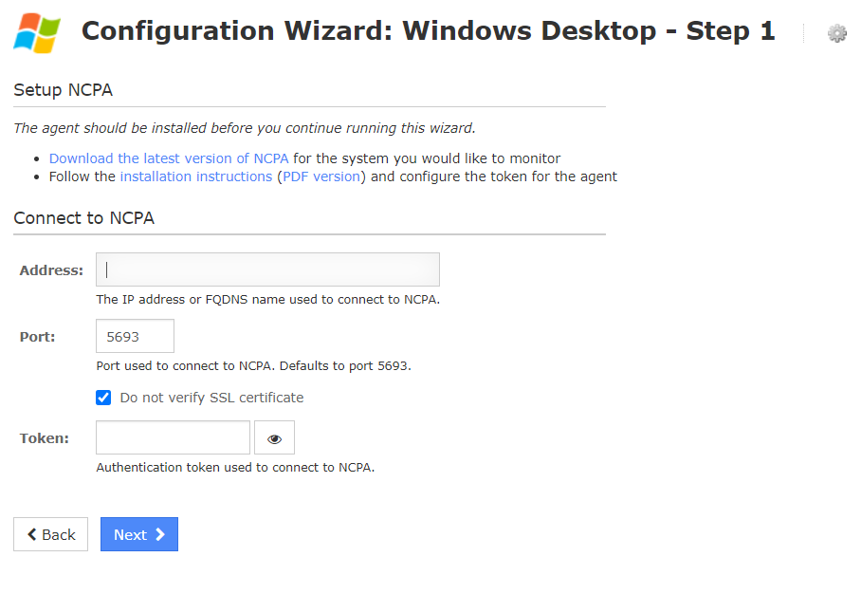Click the Address field label
Image resolution: width=861 pixels, height=594 pixels.
pyautogui.click(x=51, y=270)
